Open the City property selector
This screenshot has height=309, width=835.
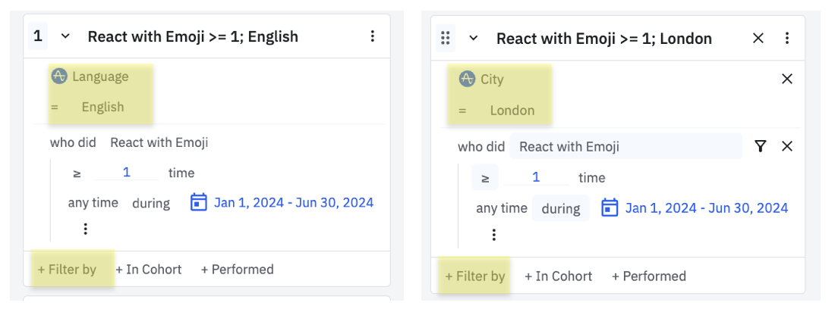click(492, 80)
